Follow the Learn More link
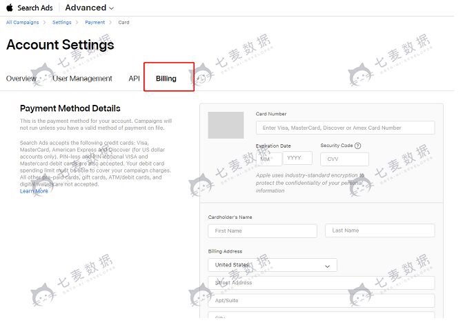The width and height of the screenshot is (465, 325). [x=34, y=191]
